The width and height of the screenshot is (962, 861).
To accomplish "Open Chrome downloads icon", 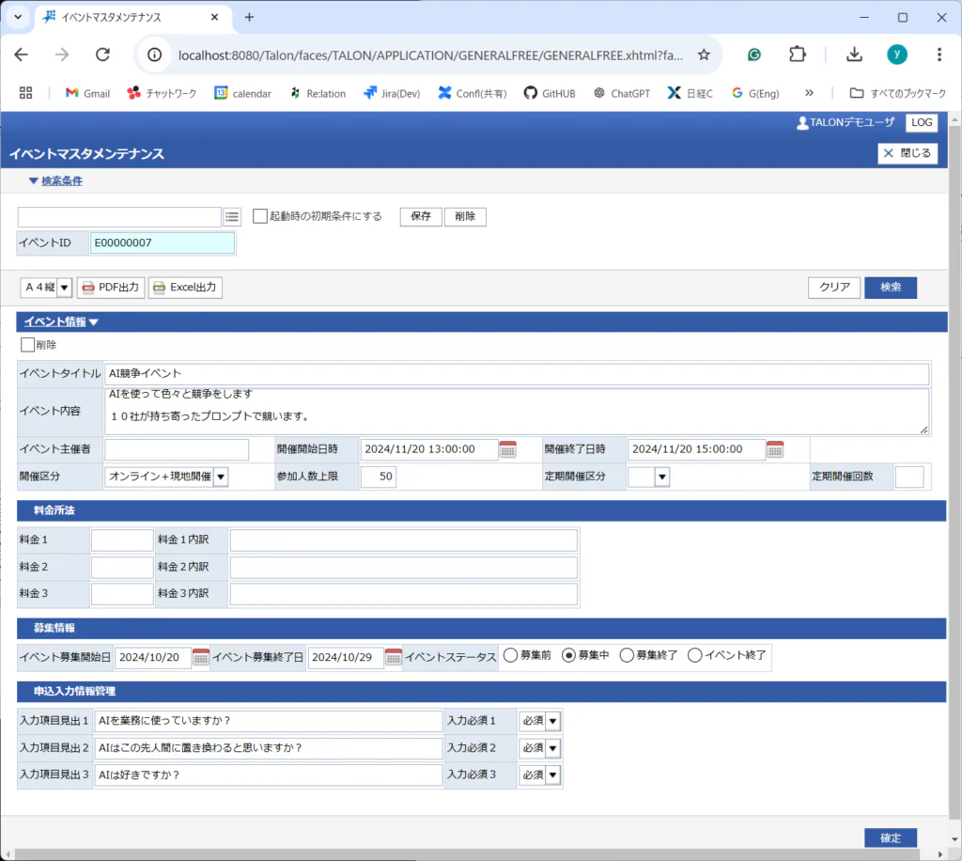I will click(x=854, y=55).
